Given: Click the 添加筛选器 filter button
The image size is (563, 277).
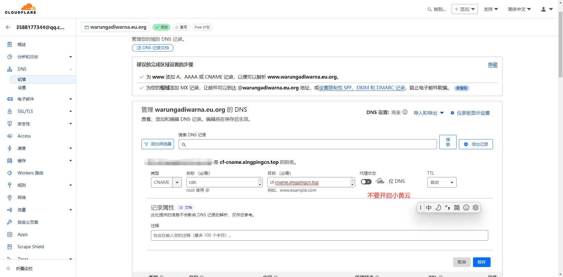Looking at the screenshot, I should click(x=158, y=144).
